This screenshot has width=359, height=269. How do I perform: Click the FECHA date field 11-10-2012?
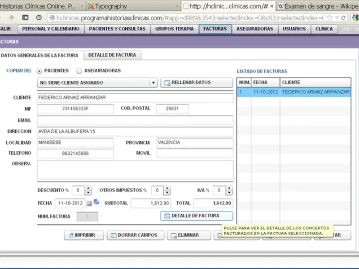[x=70, y=204]
